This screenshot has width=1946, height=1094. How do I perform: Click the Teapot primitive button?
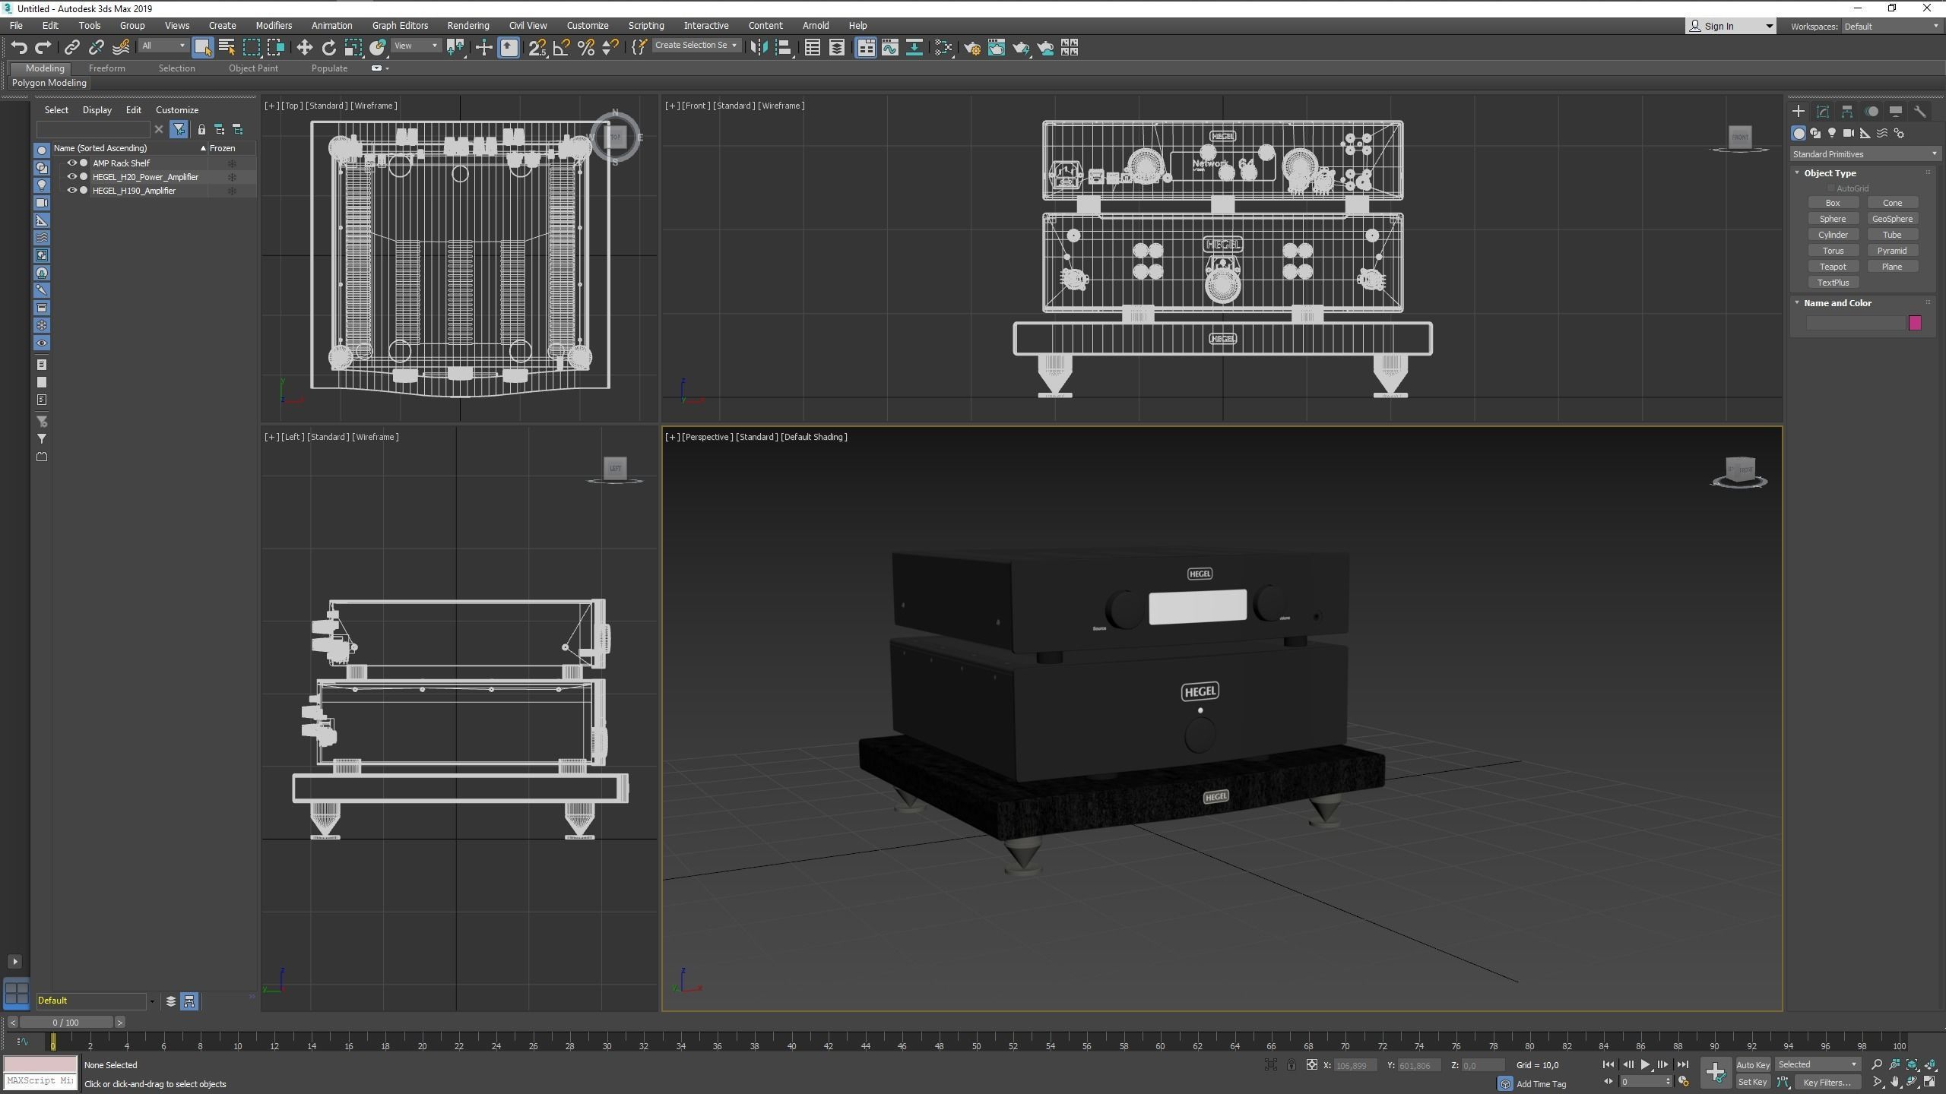pyautogui.click(x=1832, y=267)
